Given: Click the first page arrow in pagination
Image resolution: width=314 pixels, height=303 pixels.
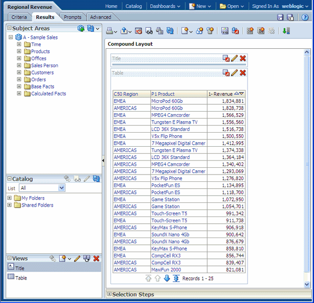Looking at the screenshot, I should click(x=148, y=278).
